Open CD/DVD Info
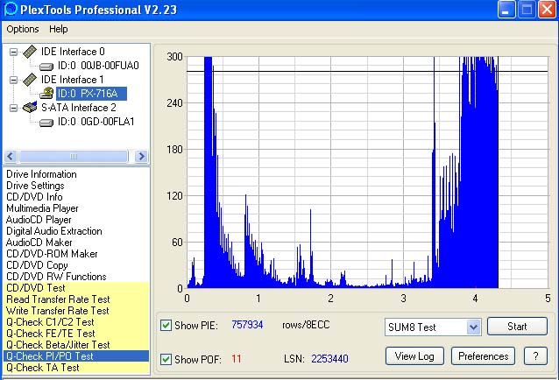This screenshot has width=559, height=380. (x=34, y=197)
